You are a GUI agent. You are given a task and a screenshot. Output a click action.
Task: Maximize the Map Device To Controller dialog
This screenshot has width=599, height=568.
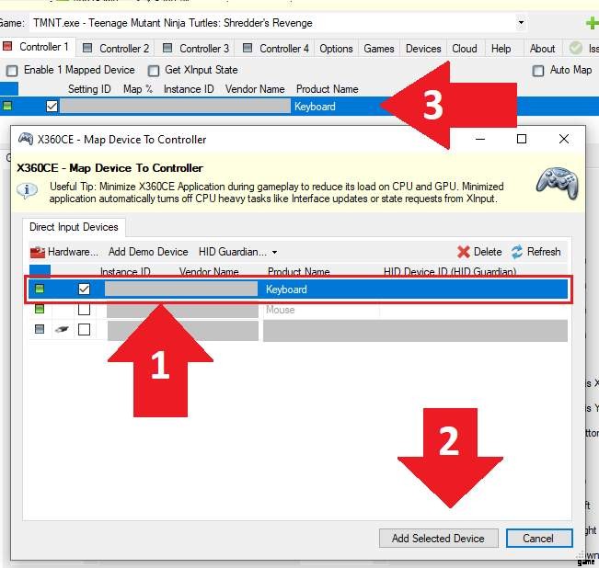click(522, 139)
